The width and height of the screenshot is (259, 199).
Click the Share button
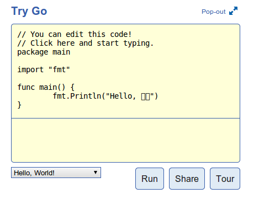(187, 179)
